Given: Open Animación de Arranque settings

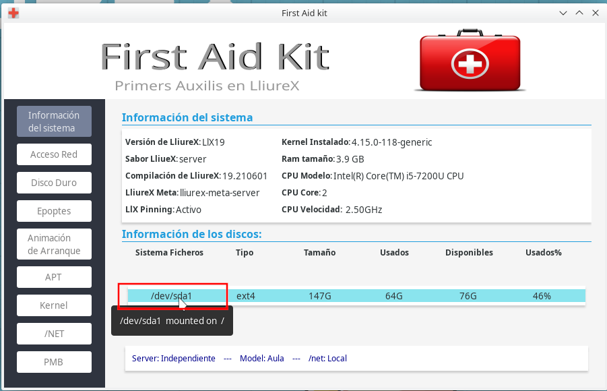Looking at the screenshot, I should (x=54, y=245).
